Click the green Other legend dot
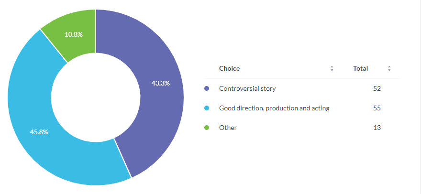Screen dimensions: 421x194 coord(207,128)
